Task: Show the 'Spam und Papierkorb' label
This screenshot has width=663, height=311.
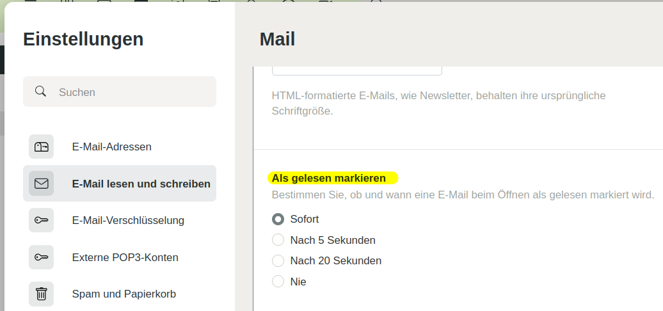Action: [x=124, y=294]
